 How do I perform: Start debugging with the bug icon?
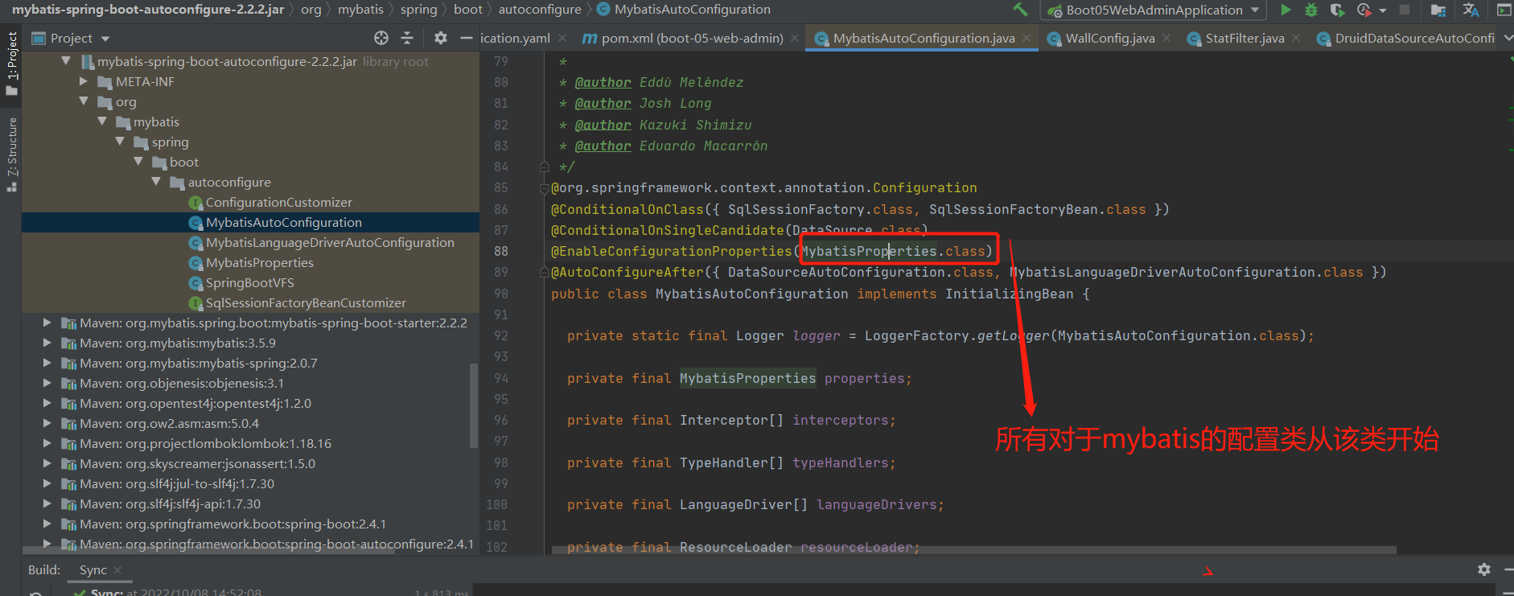pyautogui.click(x=1311, y=10)
